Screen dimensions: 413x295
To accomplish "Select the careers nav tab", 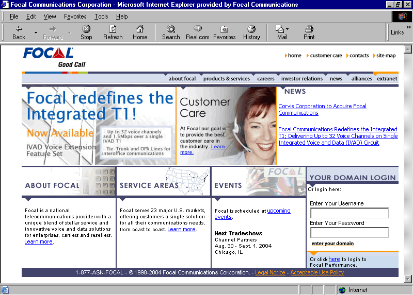I will click(265, 79).
